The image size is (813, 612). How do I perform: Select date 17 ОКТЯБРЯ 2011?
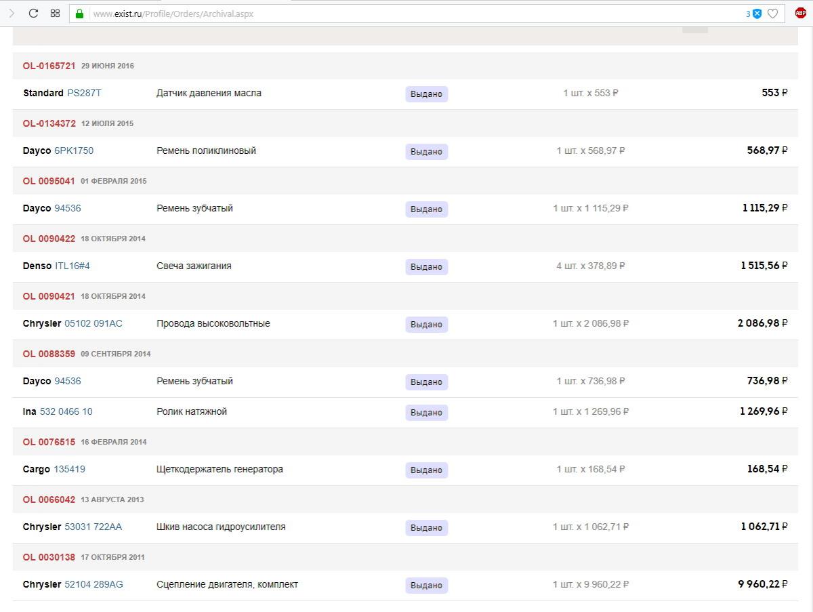pos(112,557)
